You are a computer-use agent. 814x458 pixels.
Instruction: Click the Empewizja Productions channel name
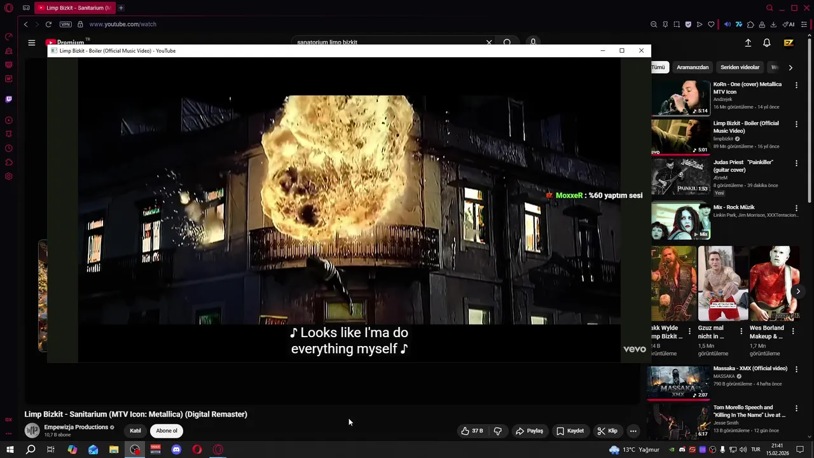click(x=76, y=427)
